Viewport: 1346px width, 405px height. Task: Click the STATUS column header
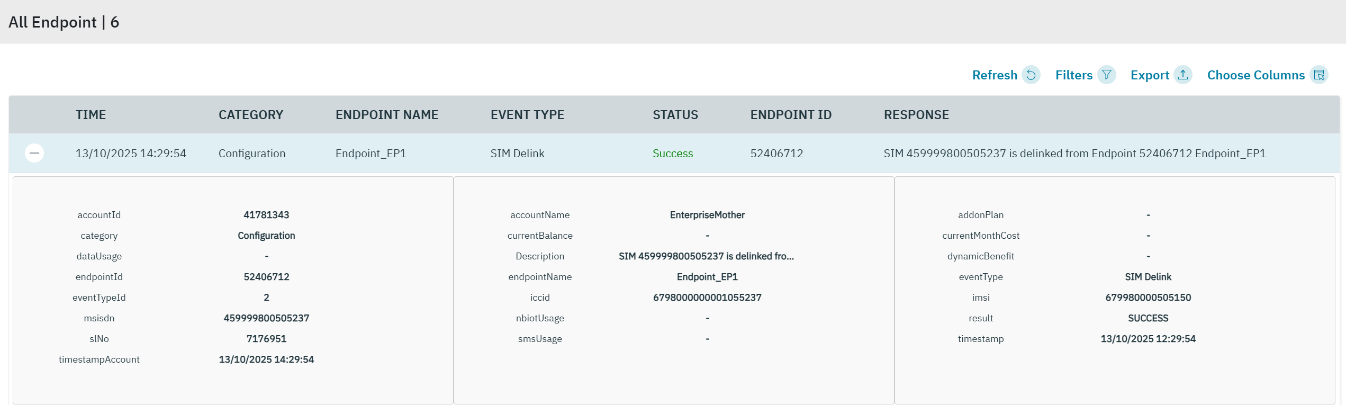(675, 115)
